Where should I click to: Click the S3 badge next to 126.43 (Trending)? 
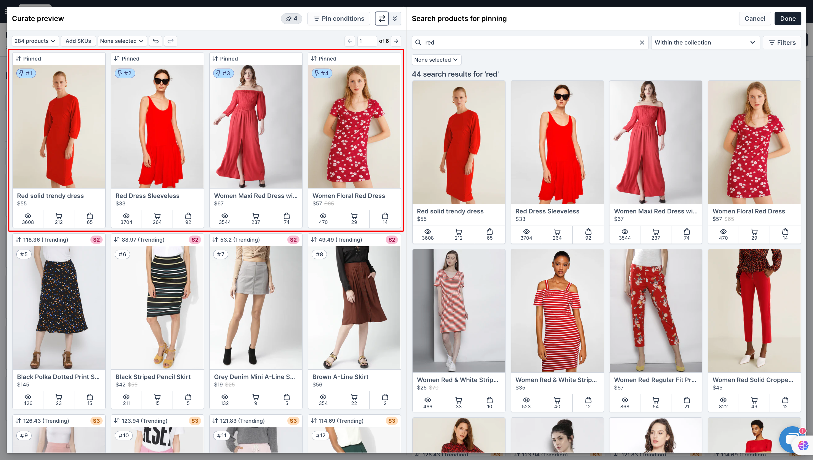point(97,421)
